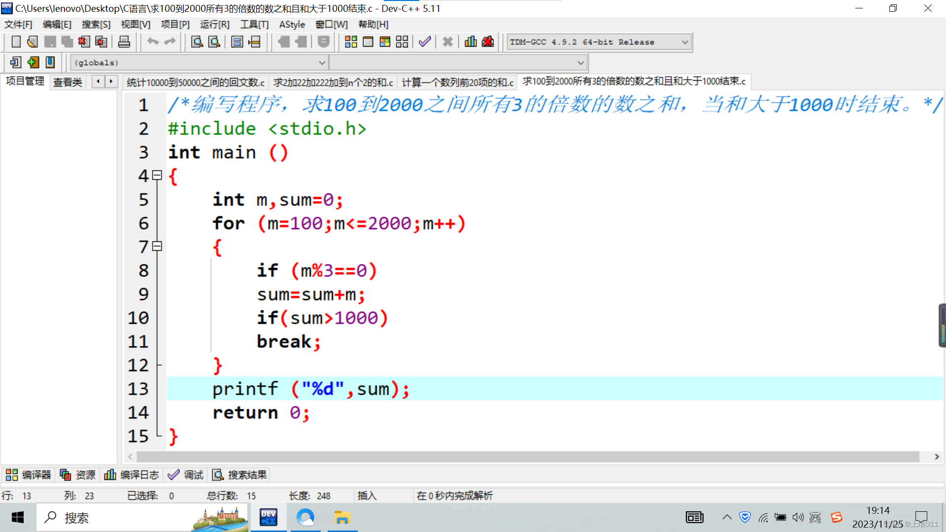The width and height of the screenshot is (946, 532).
Task: Click the horizontal scrollbar of the editor
Action: pyautogui.click(x=527, y=457)
